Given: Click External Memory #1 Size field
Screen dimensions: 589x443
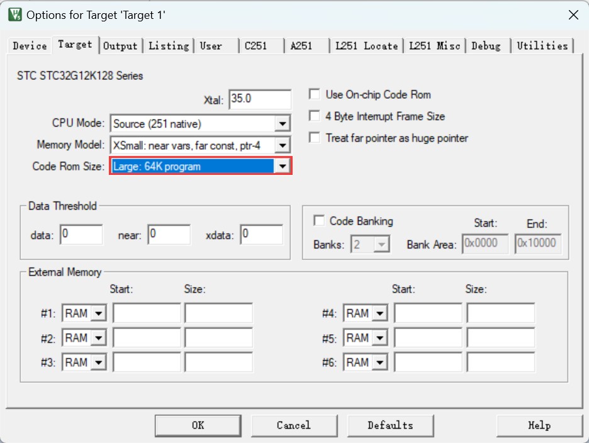Looking at the screenshot, I should point(218,313).
